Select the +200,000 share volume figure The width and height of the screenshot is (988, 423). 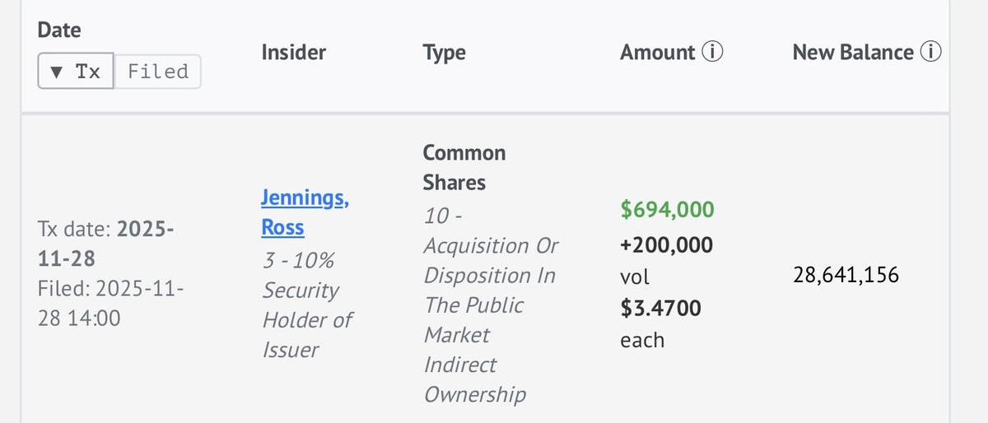(667, 244)
